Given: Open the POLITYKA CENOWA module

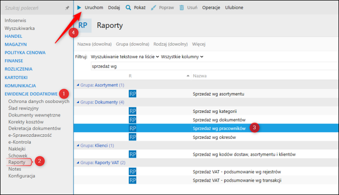Looking at the screenshot, I should click(25, 53).
